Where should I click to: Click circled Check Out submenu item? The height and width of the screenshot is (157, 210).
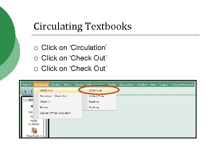click(99, 90)
